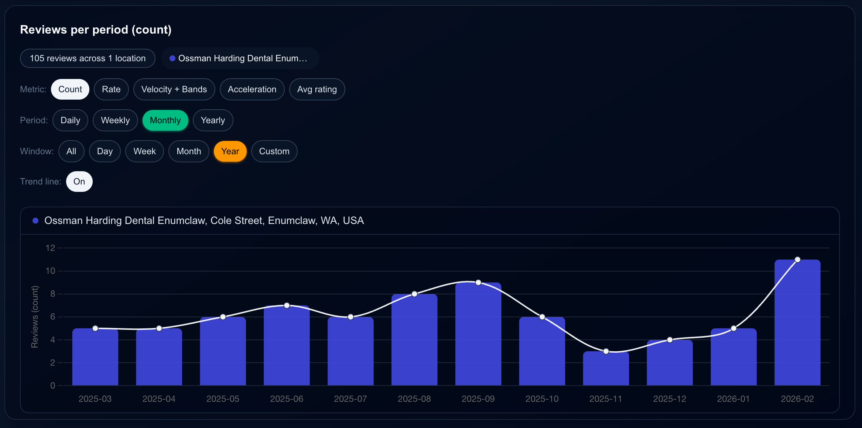Click the 2025-09 trend line data point
Image resolution: width=862 pixels, height=428 pixels.
[x=478, y=283]
